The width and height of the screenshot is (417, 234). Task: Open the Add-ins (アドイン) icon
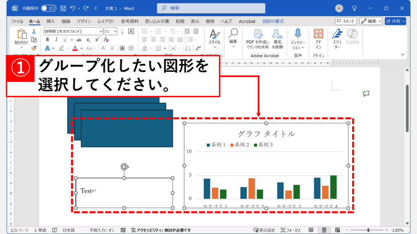[x=318, y=39]
